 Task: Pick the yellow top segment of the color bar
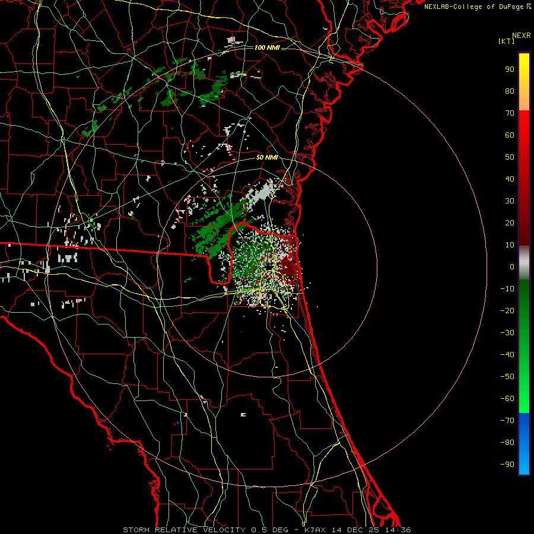click(x=524, y=82)
